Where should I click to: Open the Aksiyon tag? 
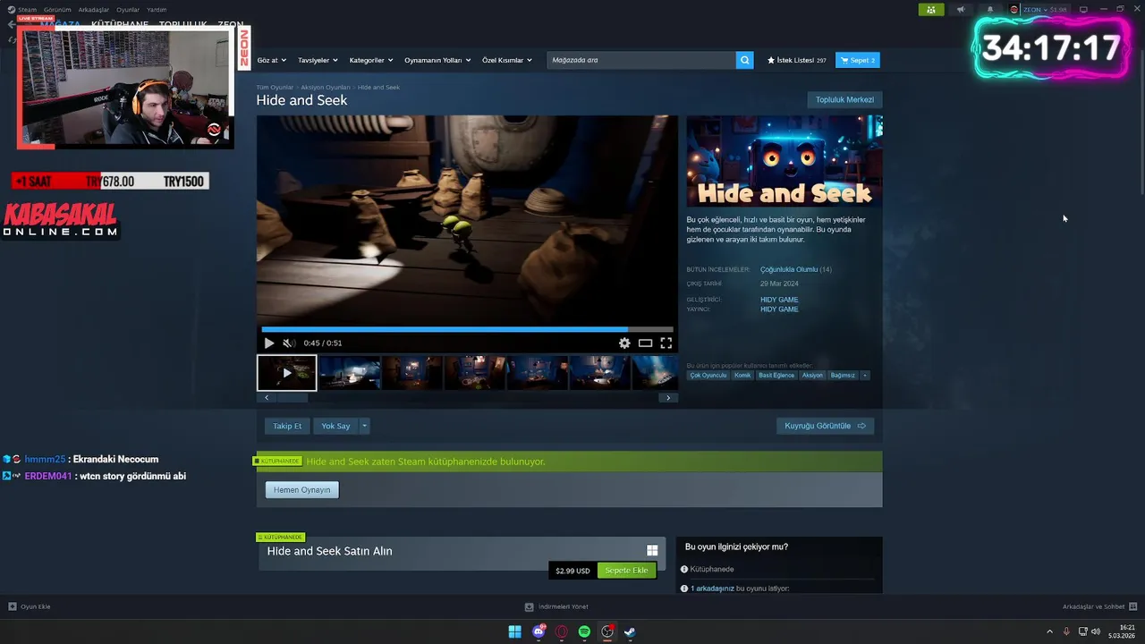coord(812,376)
